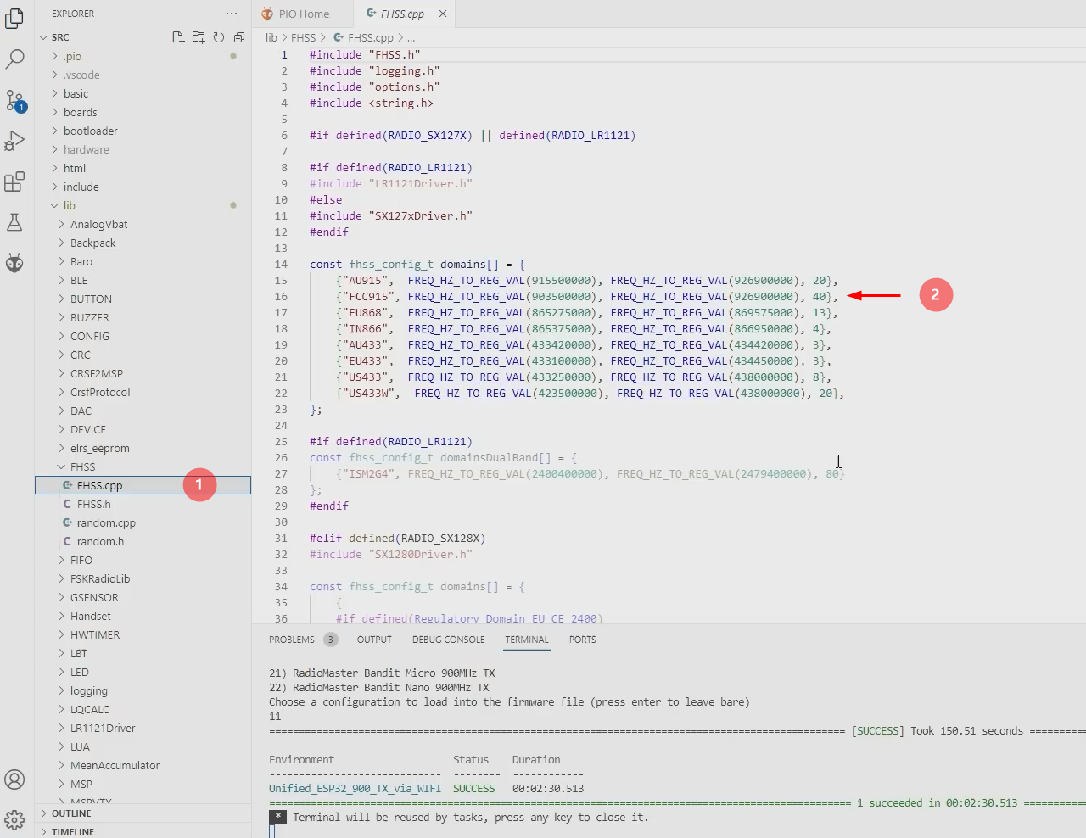Open the Testing flask view
This screenshot has height=838, width=1086.
(x=15, y=222)
